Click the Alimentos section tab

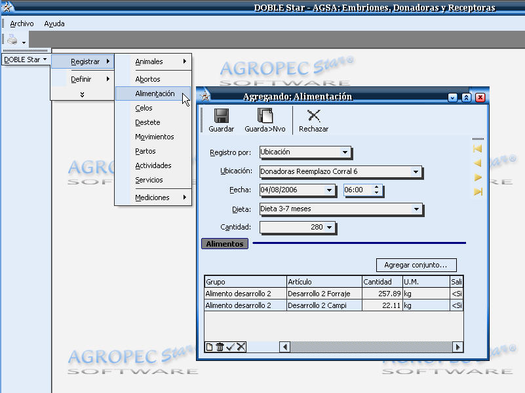click(225, 244)
